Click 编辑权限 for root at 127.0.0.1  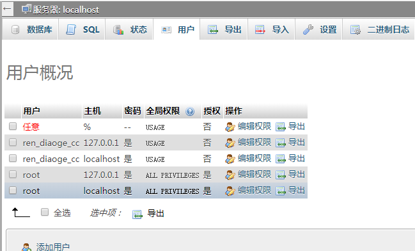click(254, 174)
